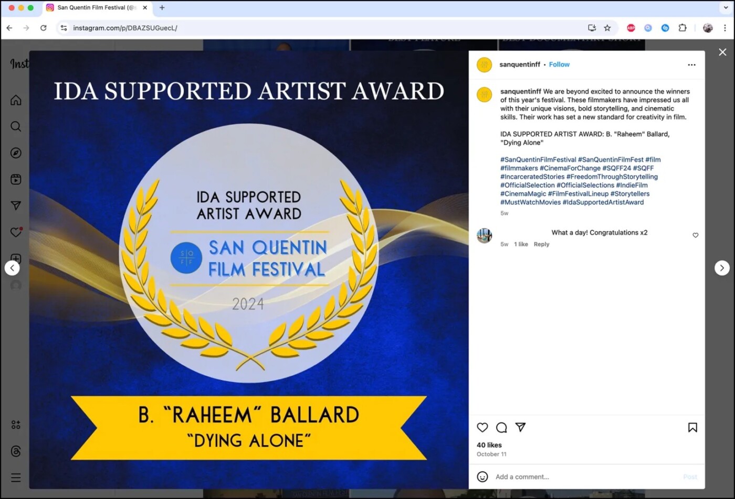
Task: Click the comment speech bubble icon
Action: click(x=501, y=428)
